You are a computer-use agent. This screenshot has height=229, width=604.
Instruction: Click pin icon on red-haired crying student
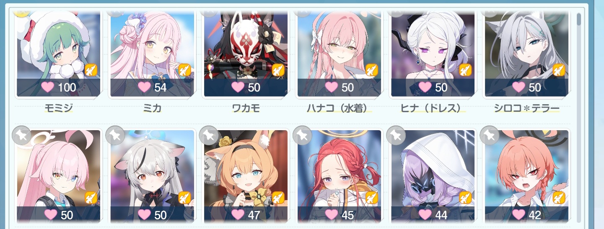pos(301,134)
